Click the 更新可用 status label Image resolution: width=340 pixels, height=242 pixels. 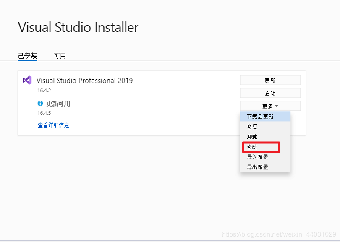[58, 104]
